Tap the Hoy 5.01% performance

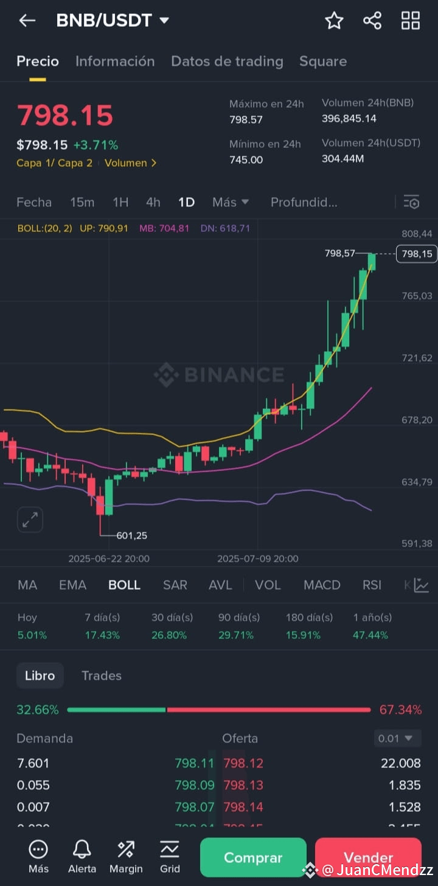(32, 626)
